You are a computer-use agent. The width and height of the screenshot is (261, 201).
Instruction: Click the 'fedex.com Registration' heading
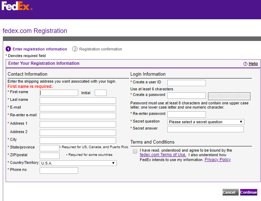pos(35,31)
